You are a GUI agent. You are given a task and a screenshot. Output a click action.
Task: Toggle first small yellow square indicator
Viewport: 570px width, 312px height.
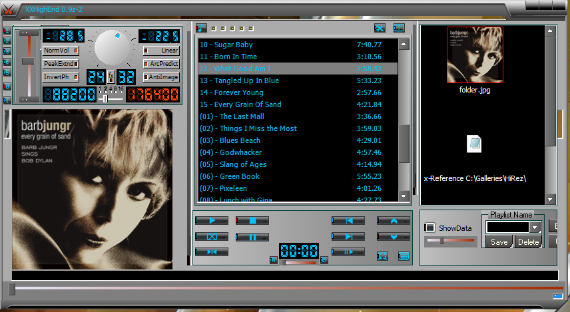(x=214, y=29)
